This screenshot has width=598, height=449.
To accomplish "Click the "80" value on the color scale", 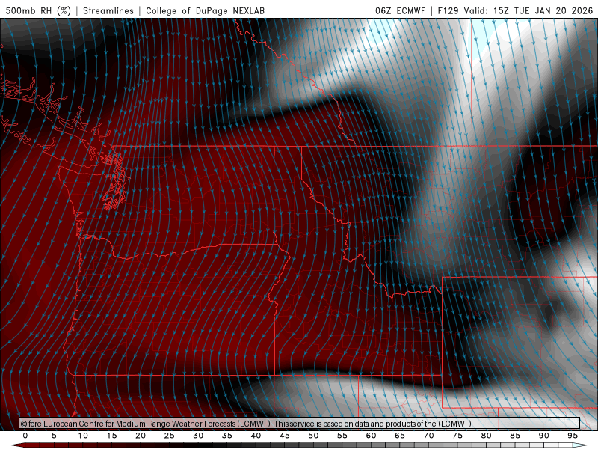I will click(487, 436).
